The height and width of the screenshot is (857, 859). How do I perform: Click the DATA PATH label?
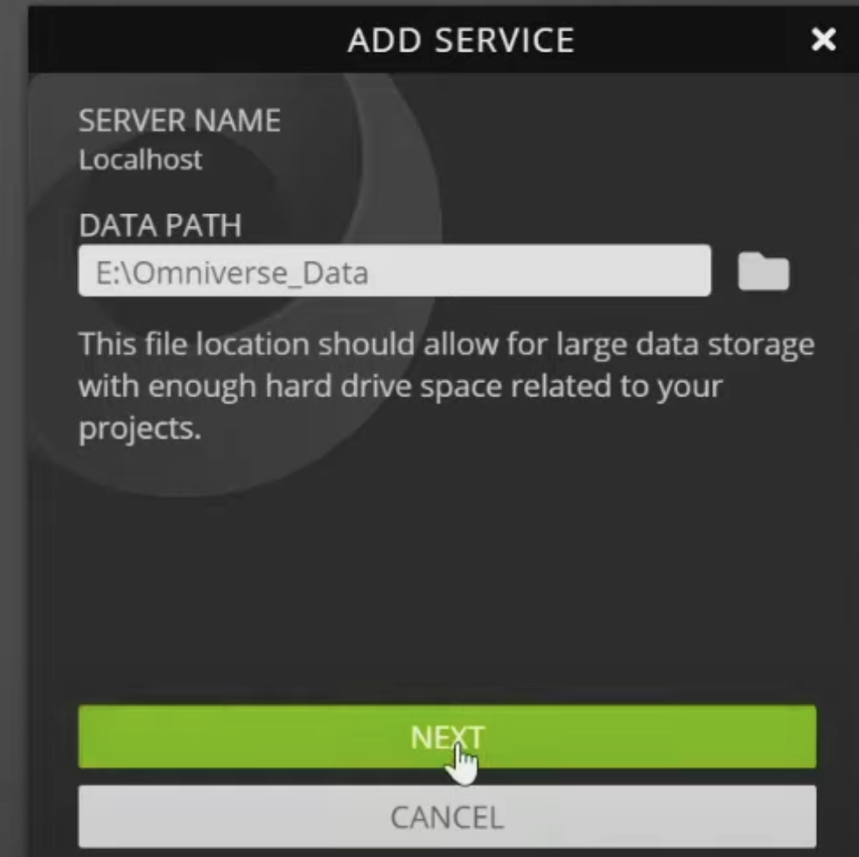coord(160,226)
